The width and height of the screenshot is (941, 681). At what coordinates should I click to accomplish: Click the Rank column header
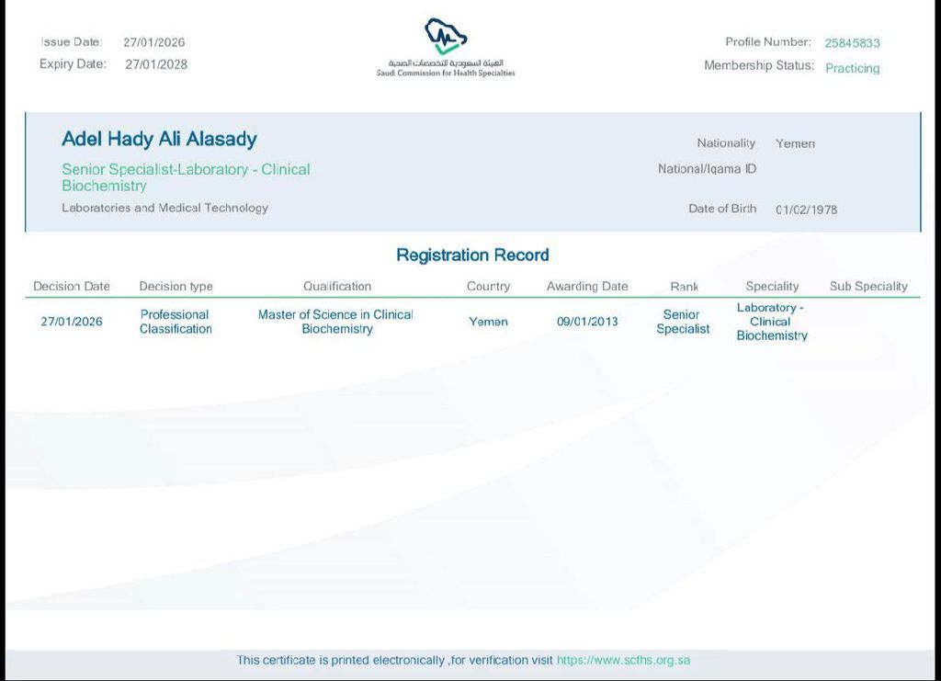point(684,287)
